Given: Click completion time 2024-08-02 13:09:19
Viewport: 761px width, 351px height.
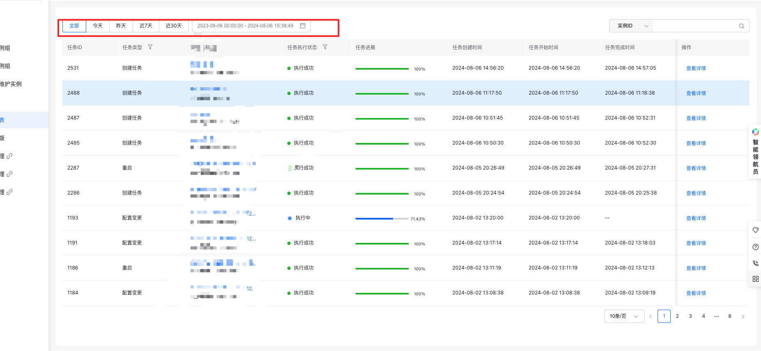Looking at the screenshot, I should click(630, 293).
